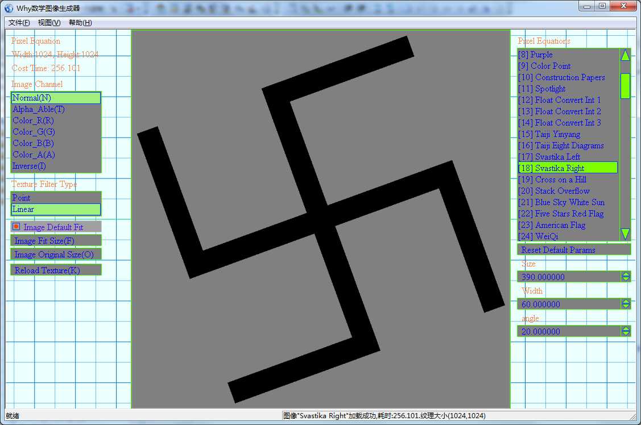Select Color_B(B) channel
This screenshot has height=425, width=641.
(x=56, y=143)
